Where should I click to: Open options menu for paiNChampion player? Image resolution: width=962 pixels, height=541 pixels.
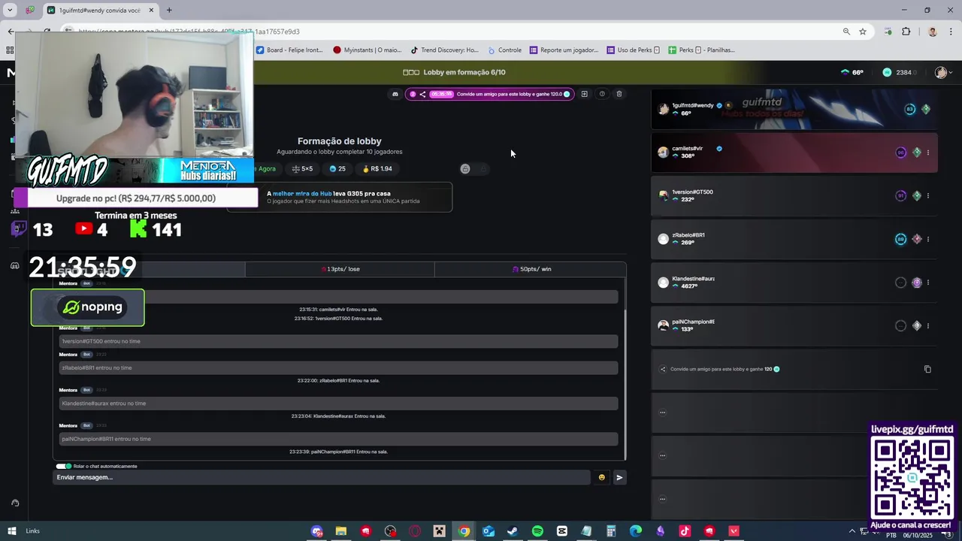(x=928, y=326)
